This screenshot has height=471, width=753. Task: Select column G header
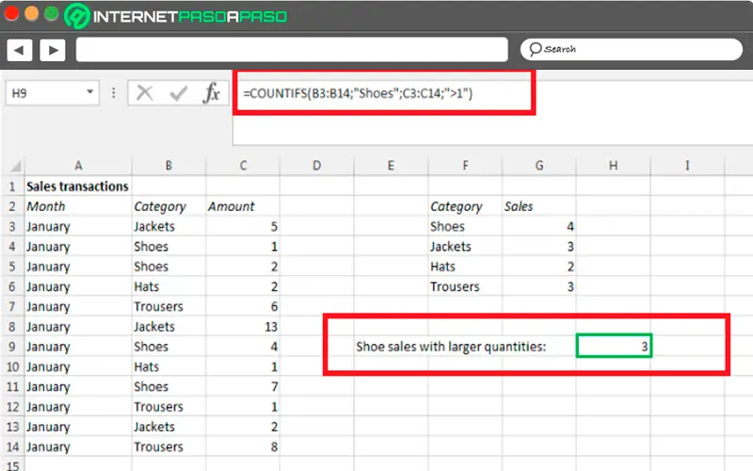538,166
